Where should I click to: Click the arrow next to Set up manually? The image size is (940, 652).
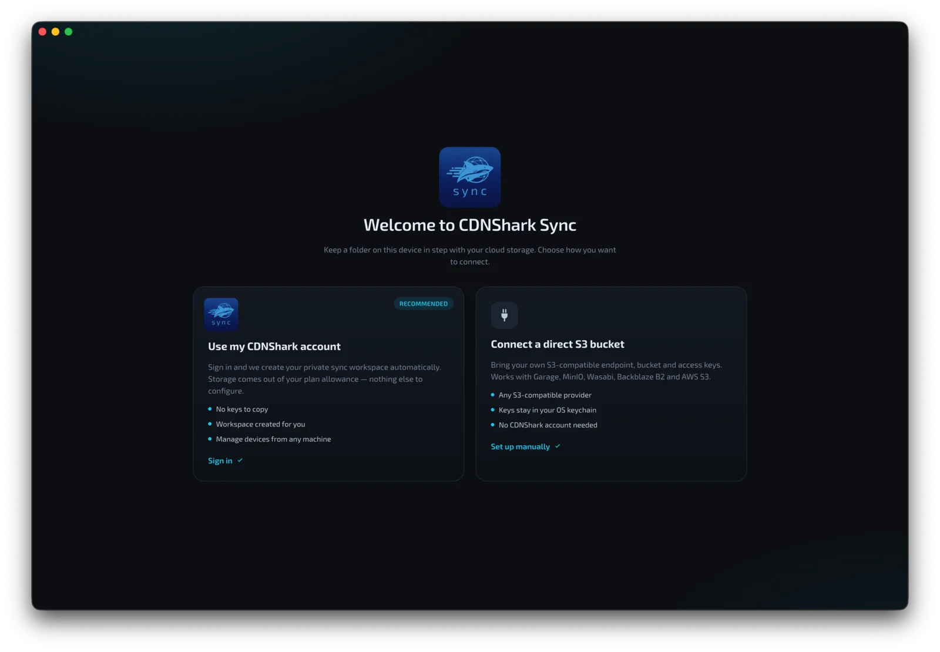coord(558,446)
